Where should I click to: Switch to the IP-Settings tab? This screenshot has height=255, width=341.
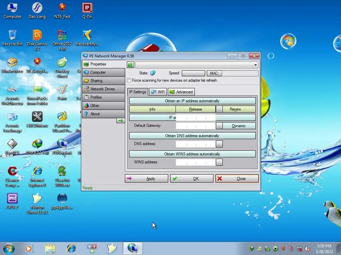pyautogui.click(x=138, y=92)
